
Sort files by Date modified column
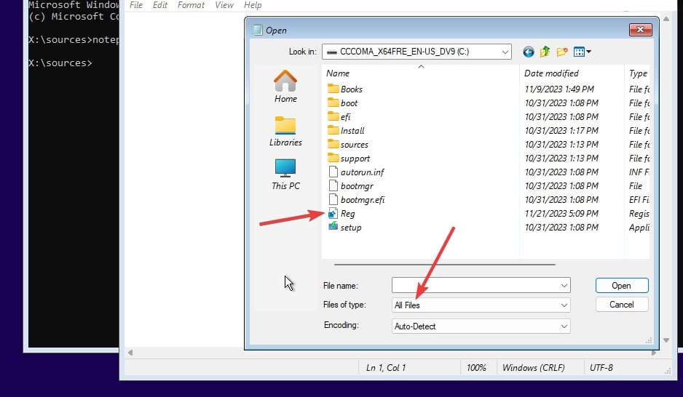tap(550, 73)
